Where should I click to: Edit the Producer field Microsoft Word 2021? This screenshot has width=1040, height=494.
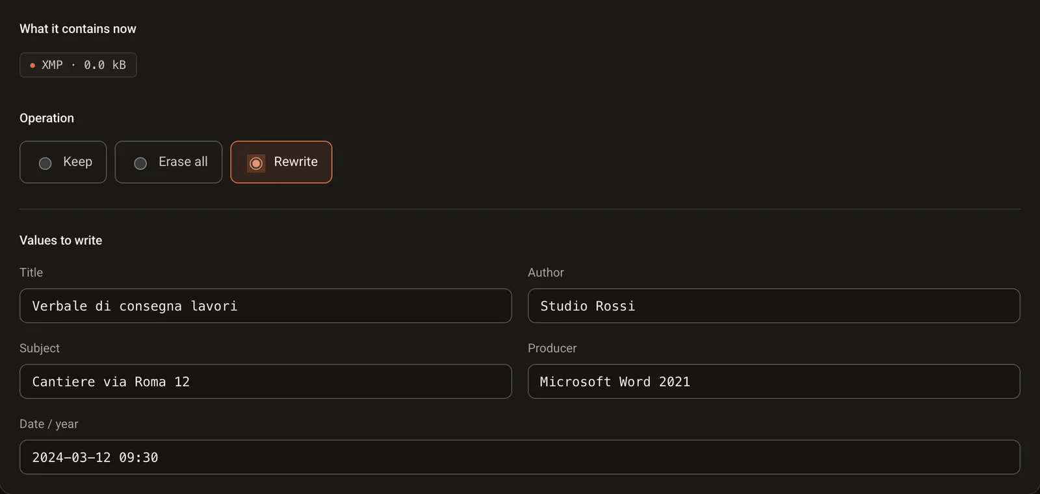[x=773, y=382]
